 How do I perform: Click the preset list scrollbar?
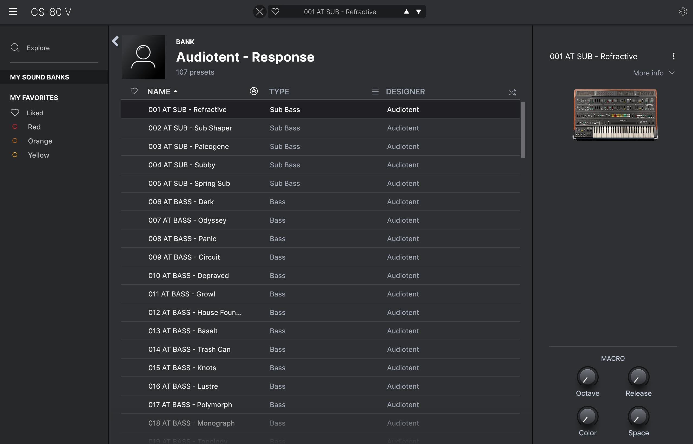[x=523, y=130]
